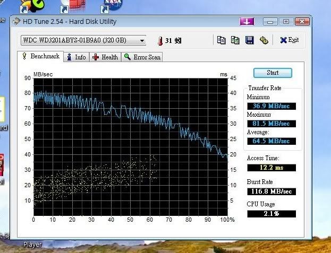Click the 31 temperature reading

[x=168, y=41]
